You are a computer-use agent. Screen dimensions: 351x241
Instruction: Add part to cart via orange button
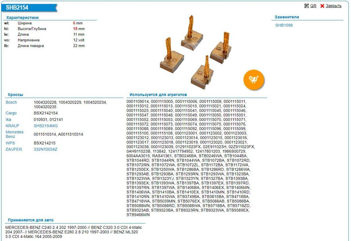[x=254, y=79]
